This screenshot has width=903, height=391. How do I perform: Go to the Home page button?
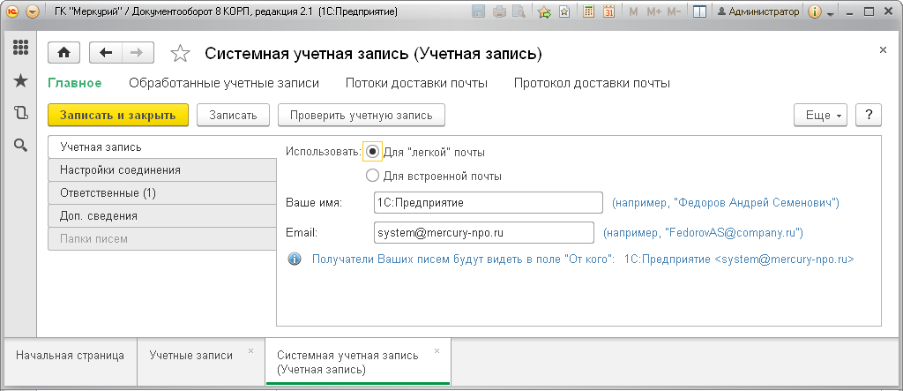(x=63, y=52)
